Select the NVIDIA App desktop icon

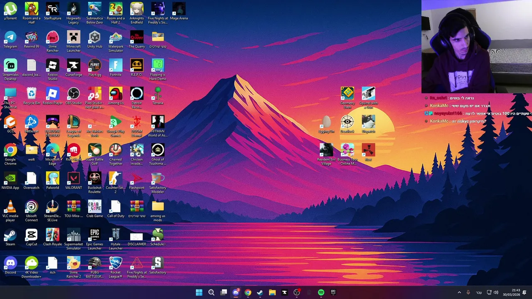tap(10, 181)
